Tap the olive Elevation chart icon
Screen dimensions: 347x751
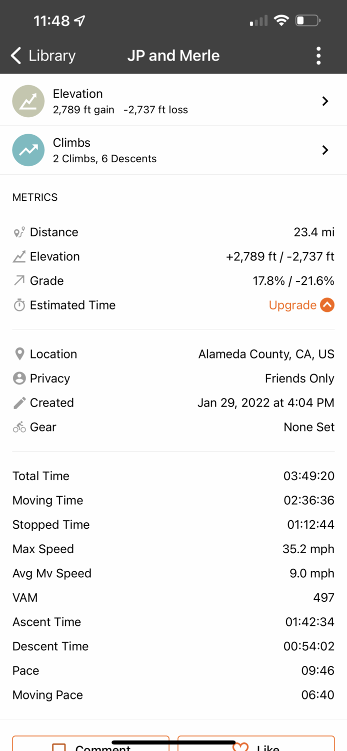(x=28, y=101)
